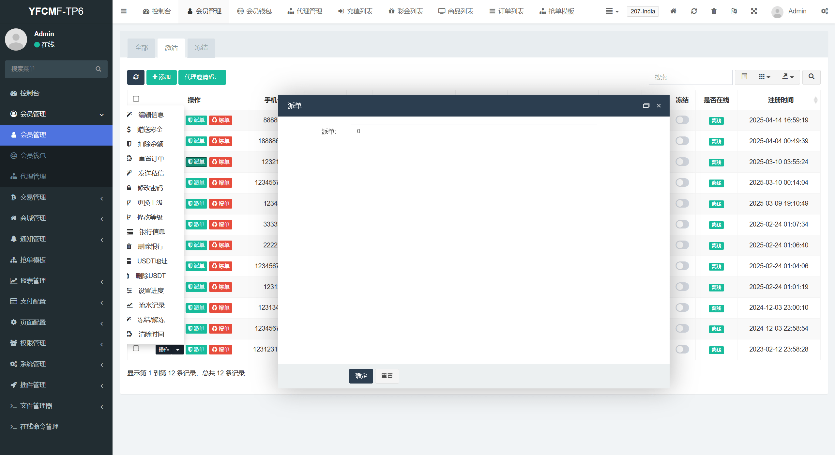Click the 重置 button in dialog

387,376
